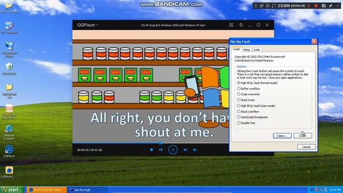Switch to QQPlayer via taskbar button

[47, 190]
